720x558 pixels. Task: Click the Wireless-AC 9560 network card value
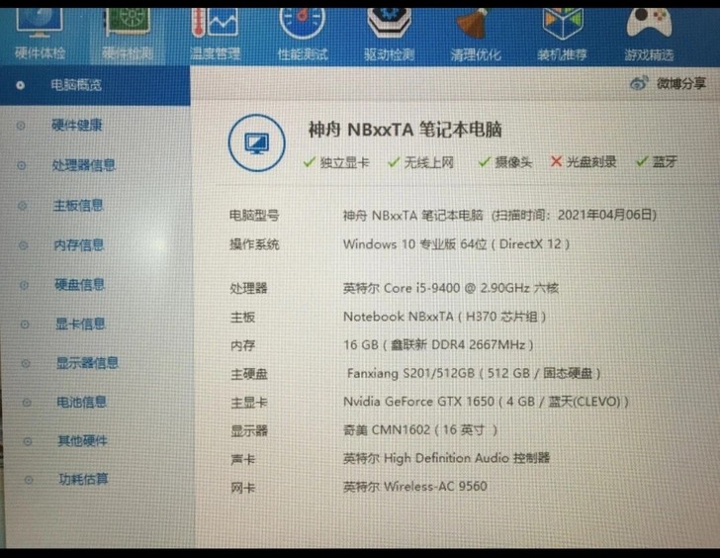[x=414, y=487]
